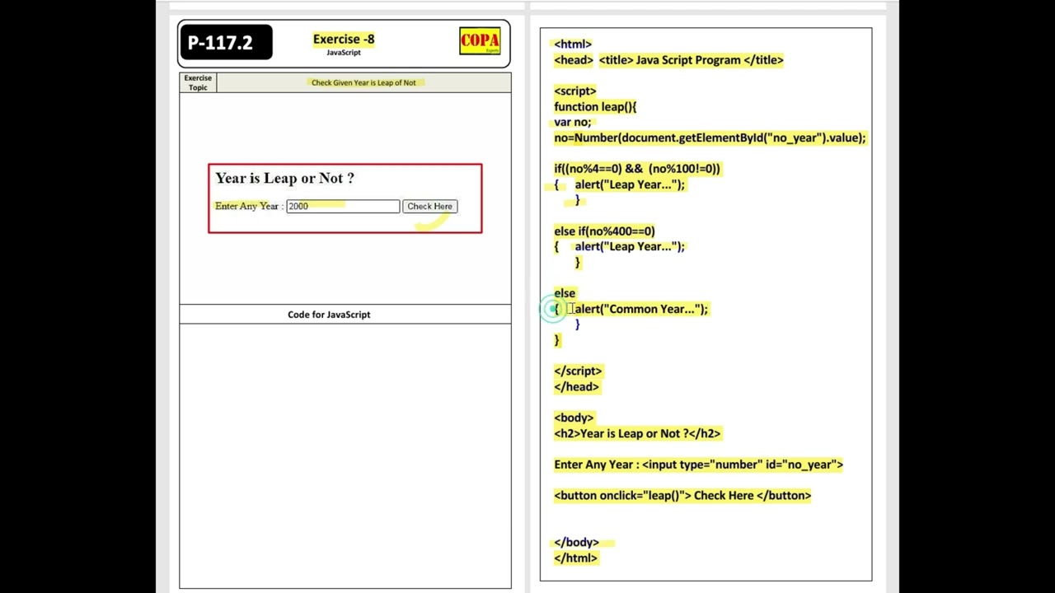This screenshot has width=1055, height=593.
Task: Click the 'function leap(){' code line
Action: click(595, 106)
